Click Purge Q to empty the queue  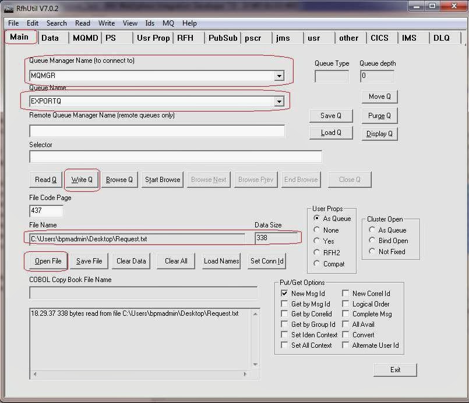point(379,115)
